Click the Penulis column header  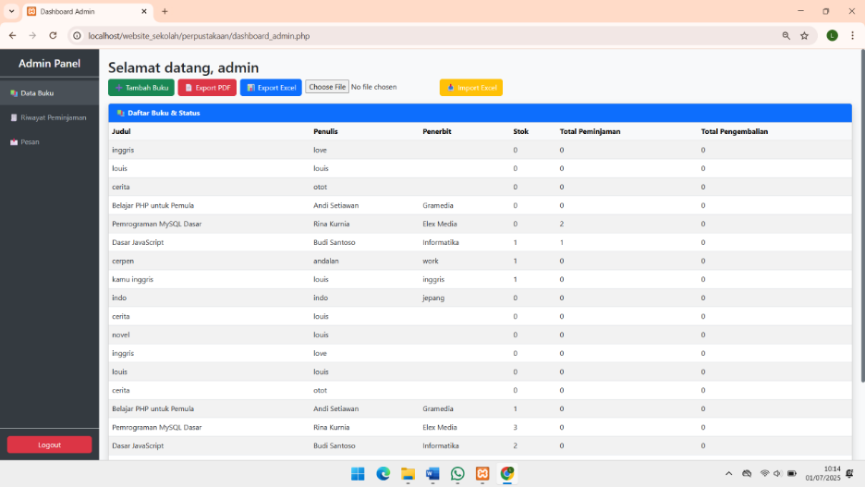325,131
